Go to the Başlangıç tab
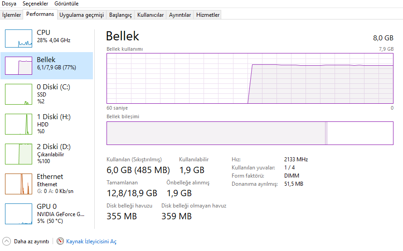This screenshot has height=251, width=403. [x=121, y=15]
